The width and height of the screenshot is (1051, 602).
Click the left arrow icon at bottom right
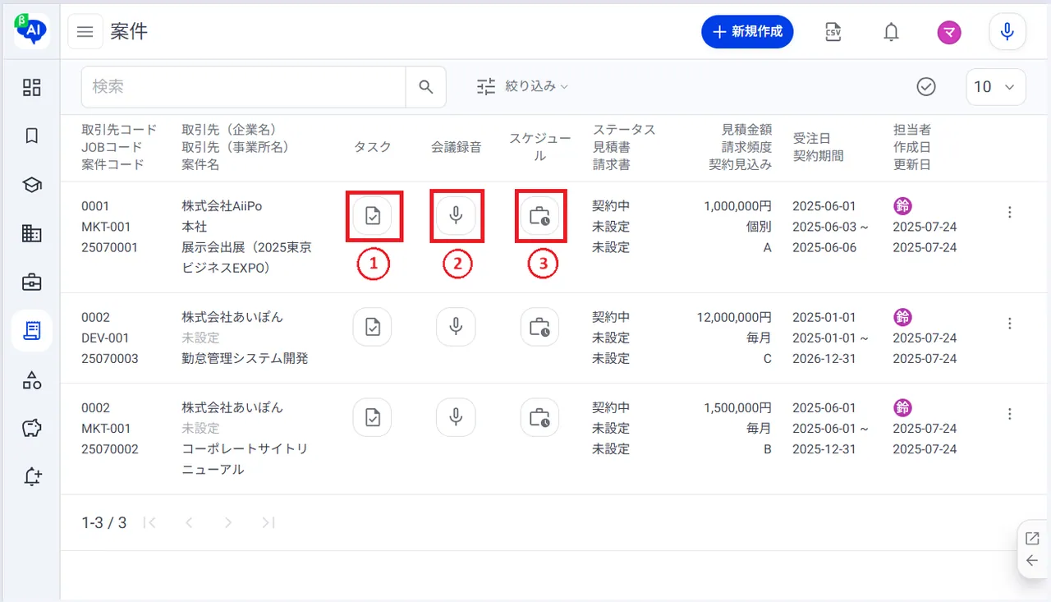point(1032,561)
